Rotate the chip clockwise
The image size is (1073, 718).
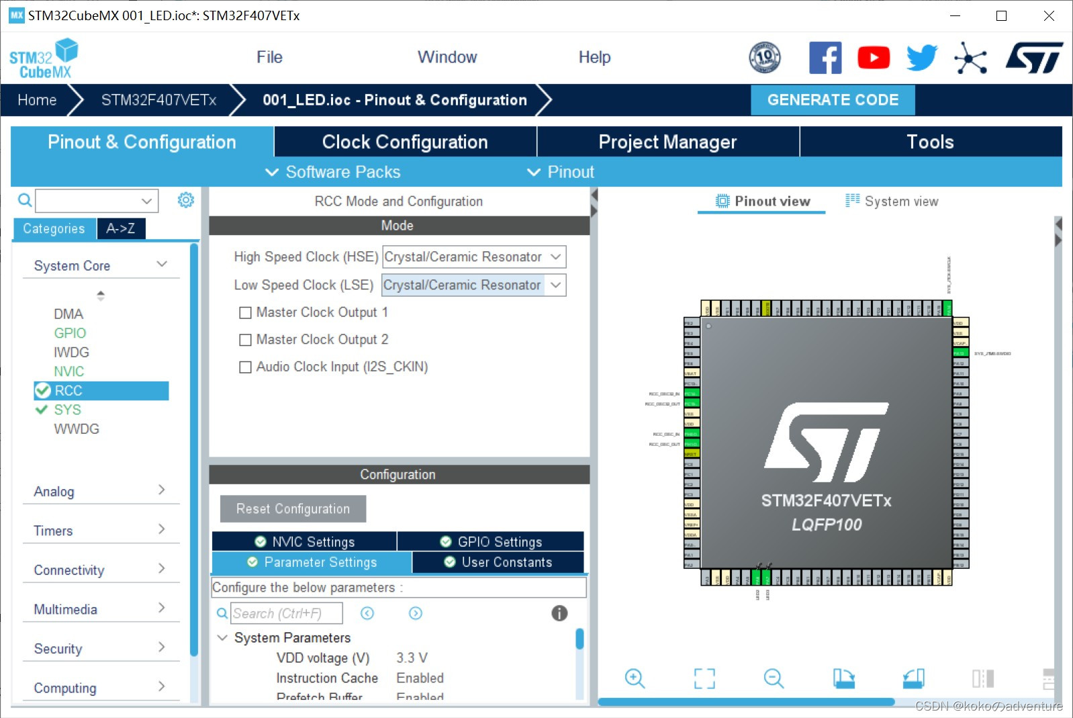click(x=844, y=678)
